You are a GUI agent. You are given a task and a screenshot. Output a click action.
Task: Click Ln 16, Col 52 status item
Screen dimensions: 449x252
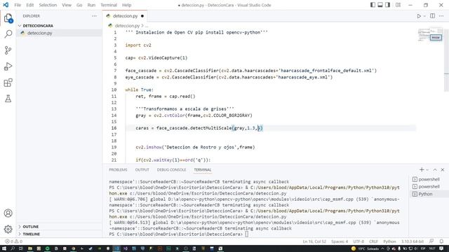pos(314,241)
